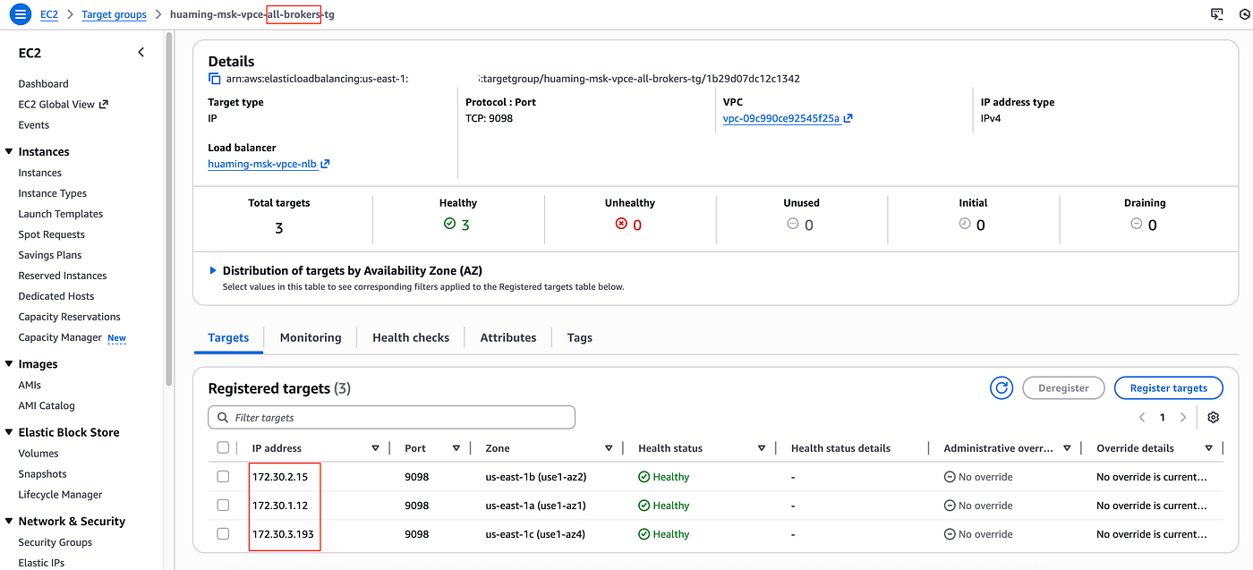Open Capacity Manager in sidebar
The height and width of the screenshot is (570, 1253).
point(60,337)
